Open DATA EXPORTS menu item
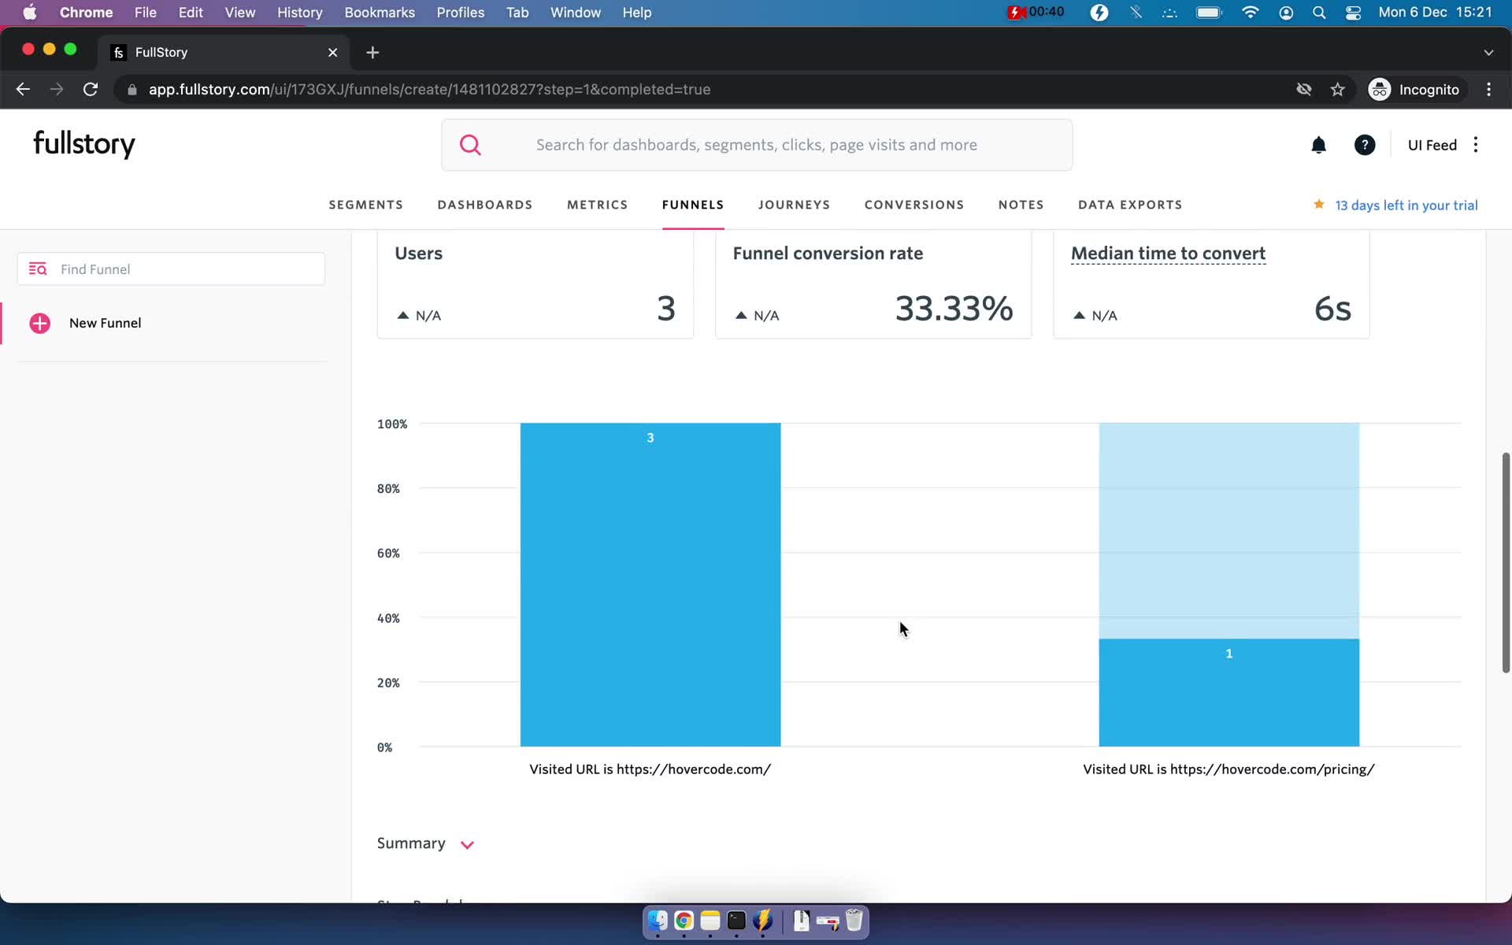The width and height of the screenshot is (1512, 945). point(1130,204)
